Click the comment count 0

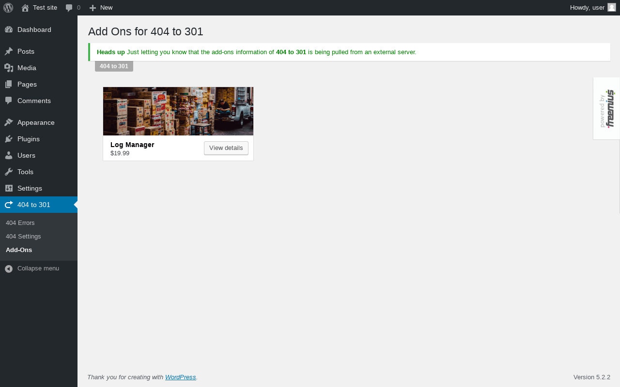tap(79, 8)
